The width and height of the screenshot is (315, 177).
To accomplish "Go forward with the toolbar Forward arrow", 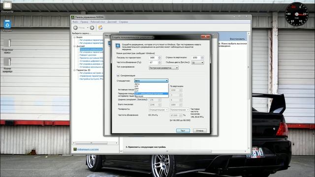I will tap(92, 28).
